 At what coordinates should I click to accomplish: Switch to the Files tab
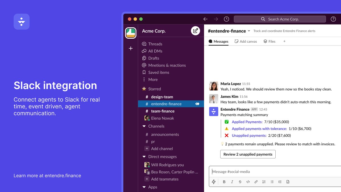(269, 41)
